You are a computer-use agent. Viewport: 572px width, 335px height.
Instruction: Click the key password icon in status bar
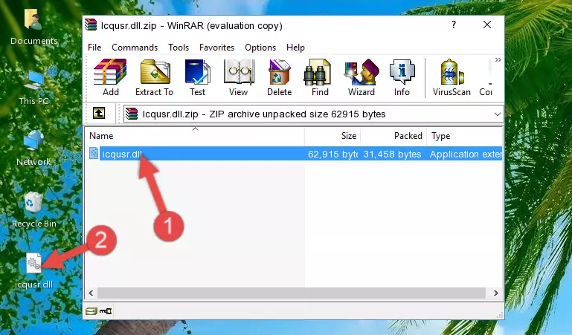point(106,311)
